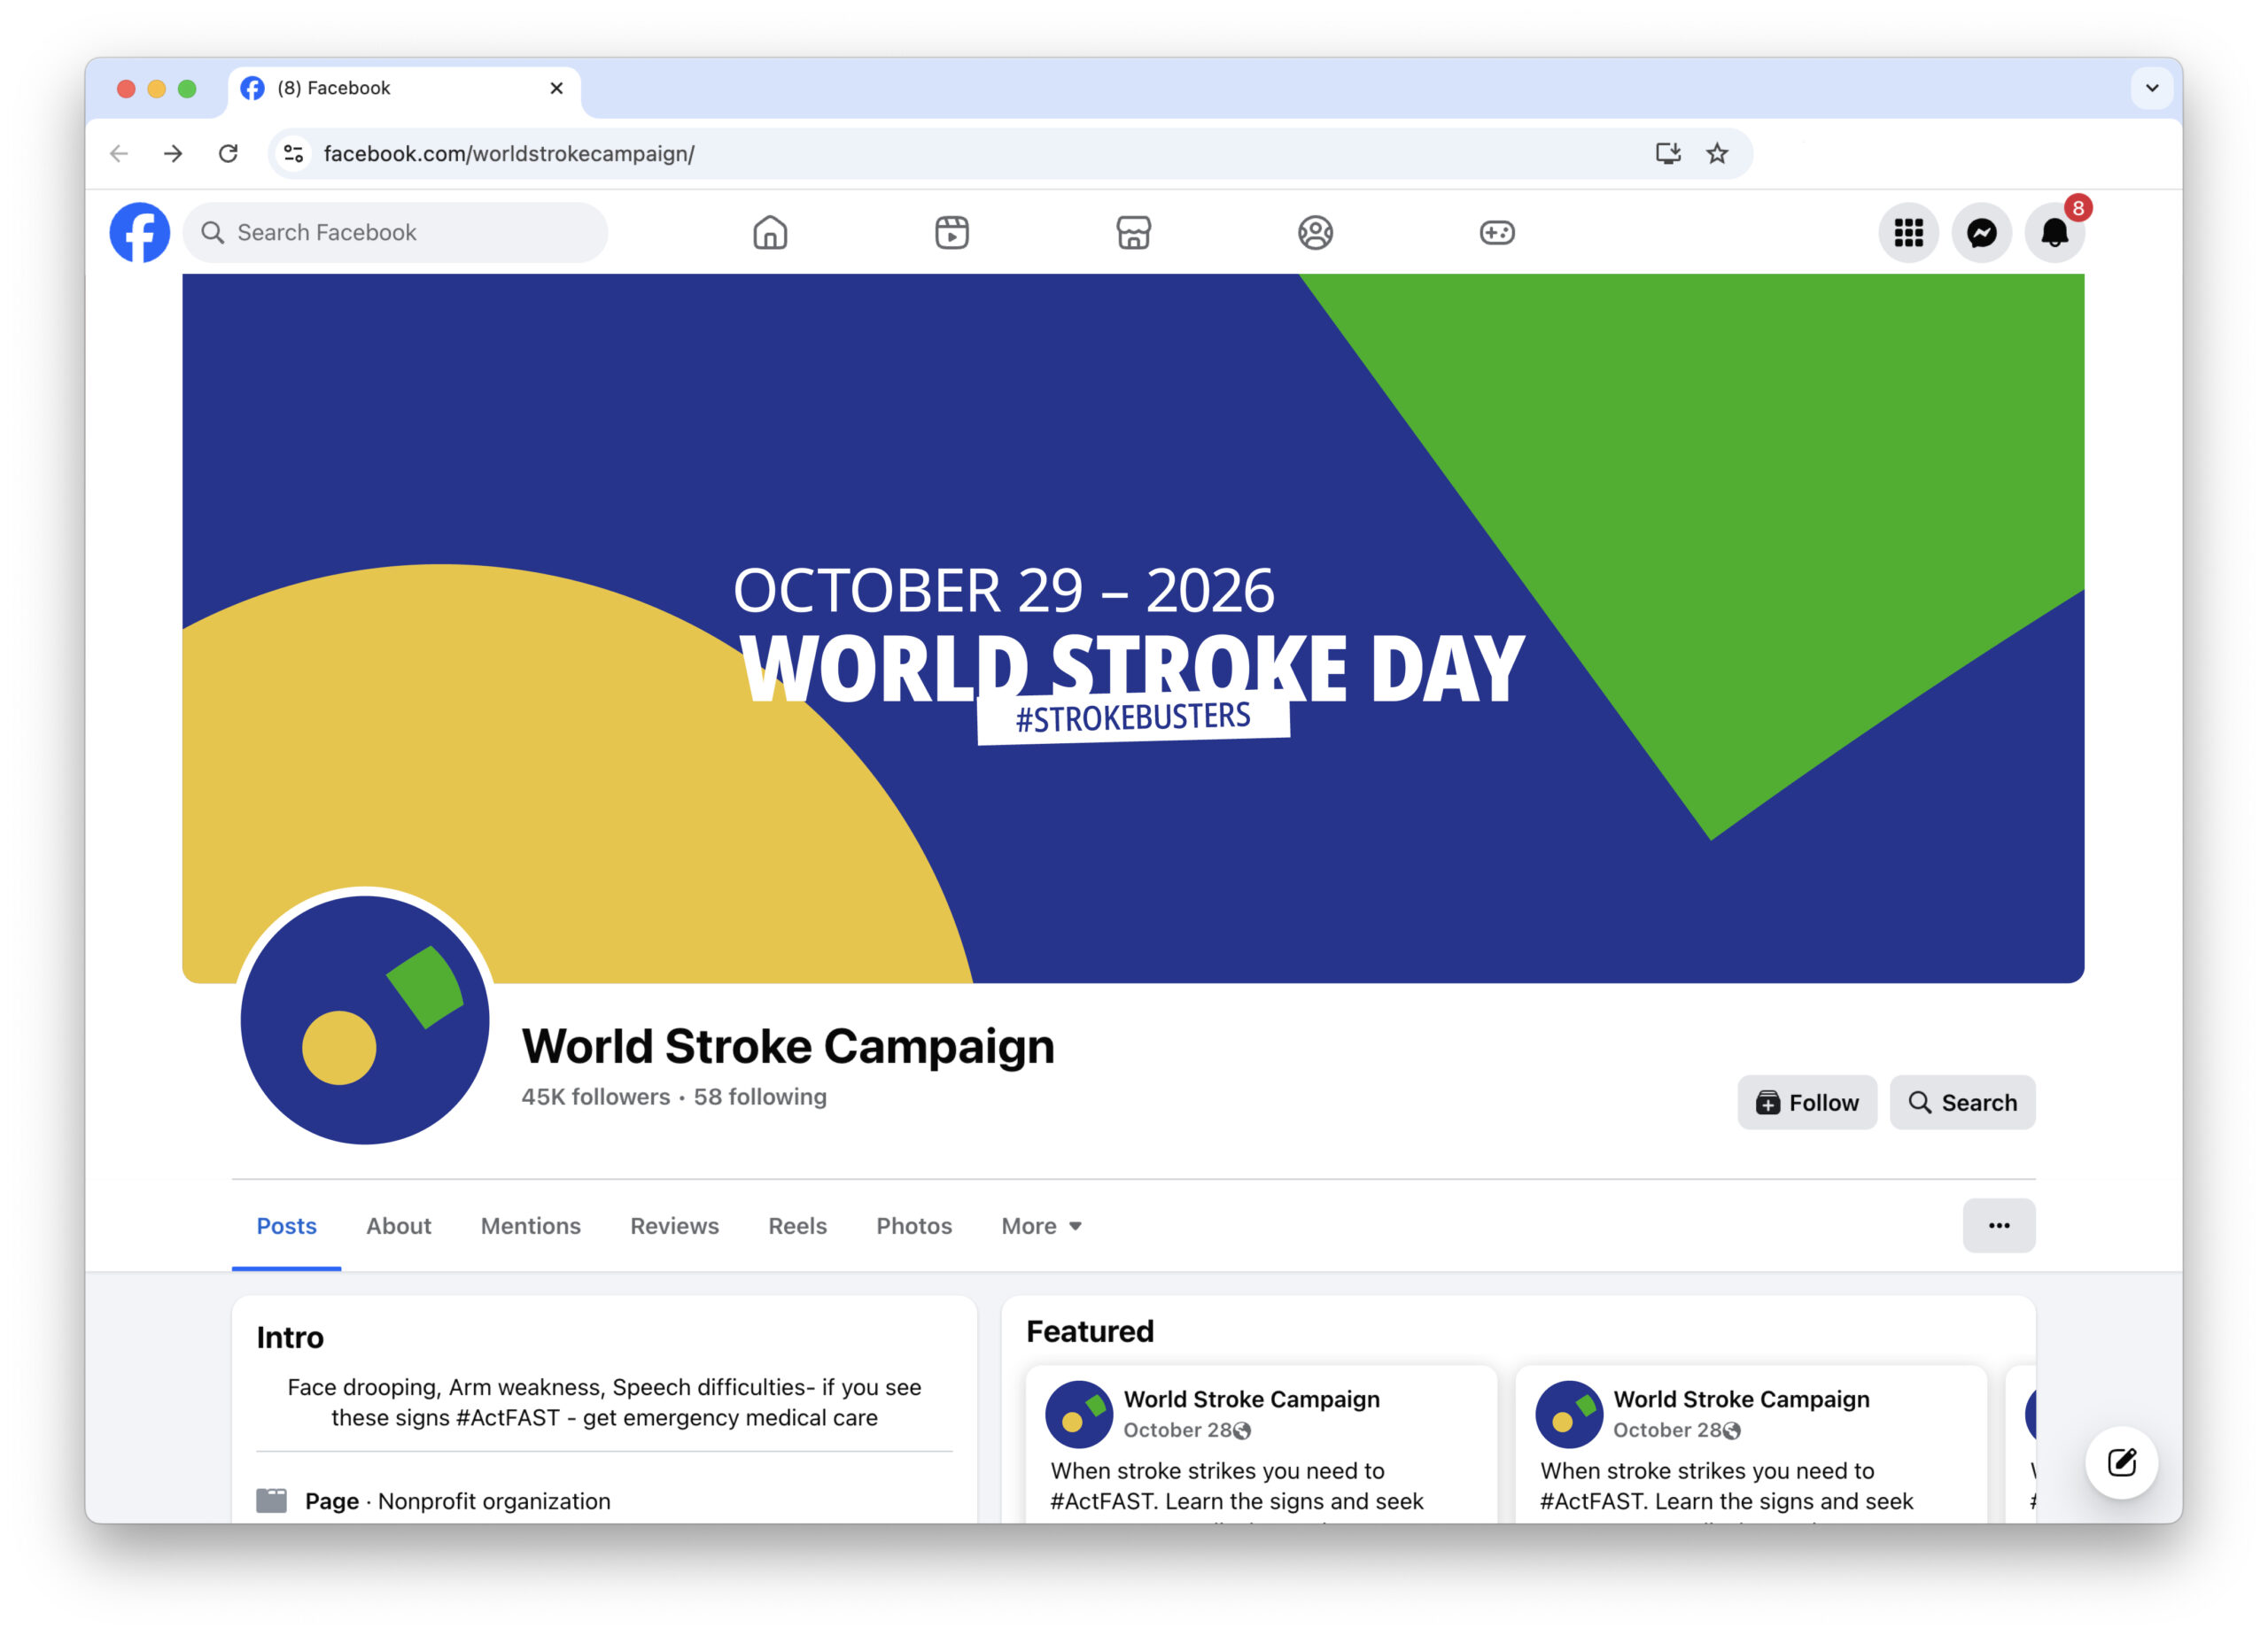This screenshot has width=2268, height=1636.
Task: Open the Groups icon
Action: coord(1315,232)
